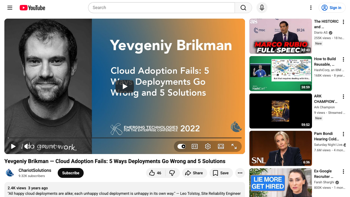This screenshot has height=197, width=350.
Task: Turn on closed captions
Action: coord(195,146)
